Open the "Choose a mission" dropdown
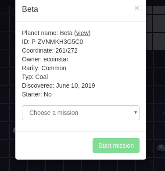The height and width of the screenshot is (171, 165). pos(81,113)
